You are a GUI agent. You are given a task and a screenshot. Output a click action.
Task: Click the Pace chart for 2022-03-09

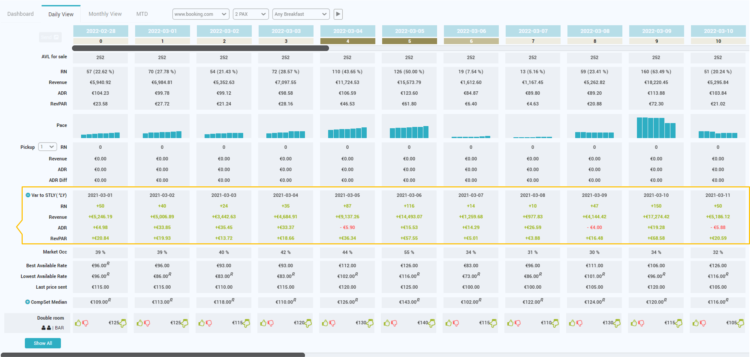point(656,126)
